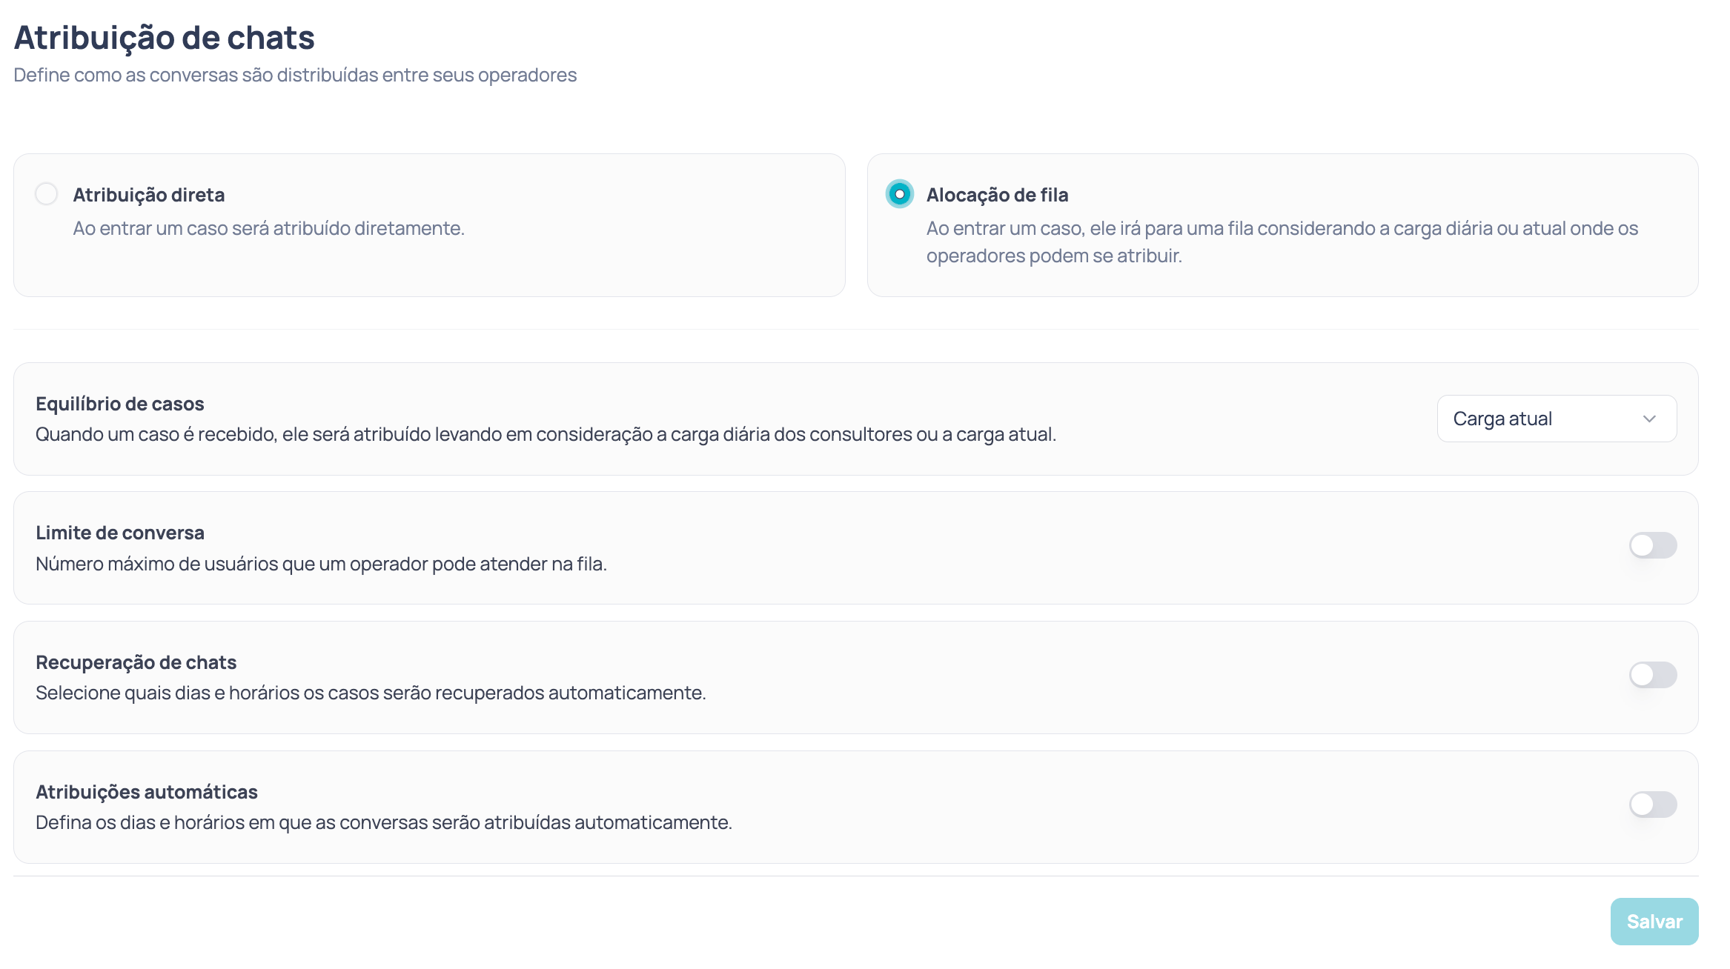Click the Atribuição direta label

tap(149, 195)
